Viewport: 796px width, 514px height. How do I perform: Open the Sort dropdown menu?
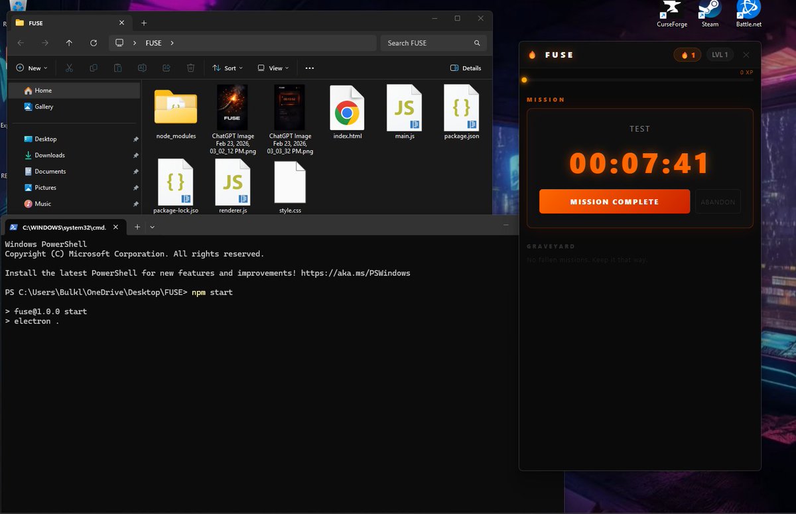point(228,68)
